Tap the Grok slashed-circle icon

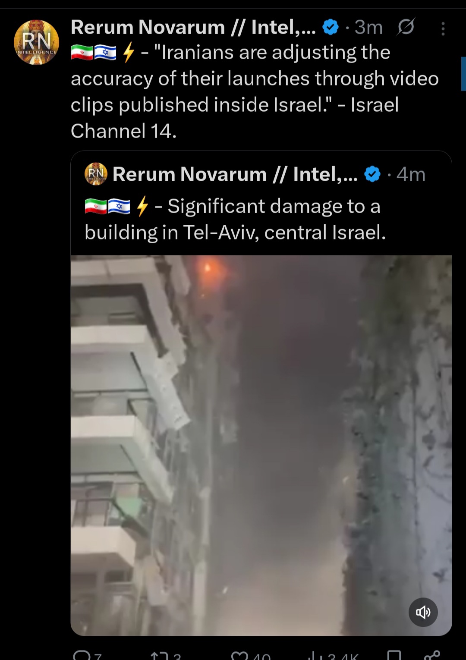click(x=406, y=27)
